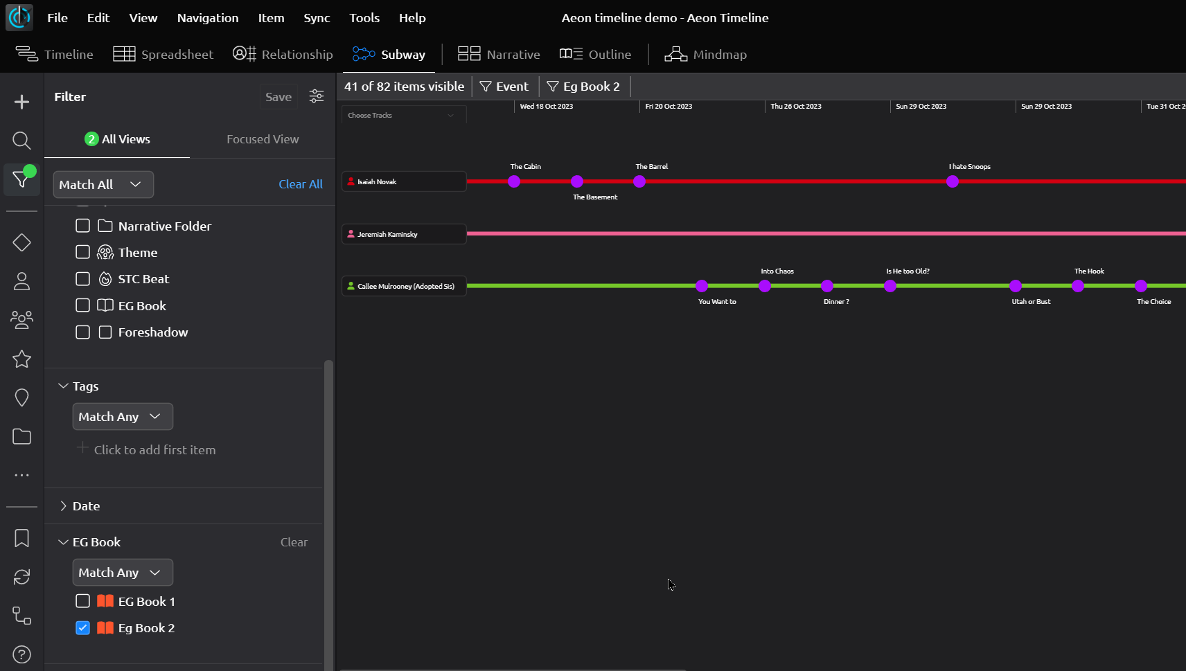Select the Jeremiah Kaminsky track label
Viewport: 1186px width, 671px height.
pos(404,234)
